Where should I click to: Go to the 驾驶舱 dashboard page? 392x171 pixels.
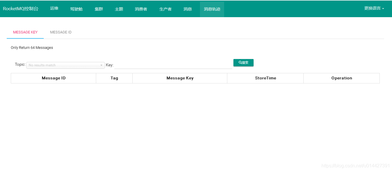tap(76, 9)
